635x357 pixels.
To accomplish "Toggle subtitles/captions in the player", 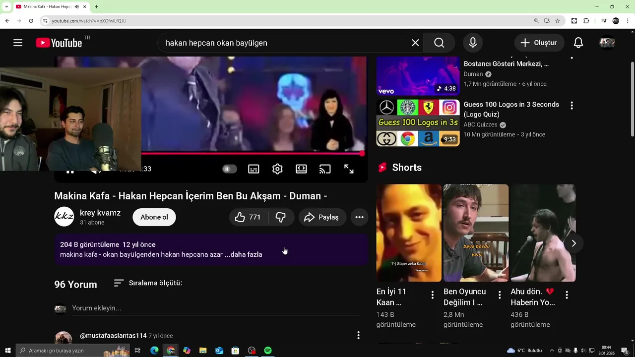I will [254, 169].
